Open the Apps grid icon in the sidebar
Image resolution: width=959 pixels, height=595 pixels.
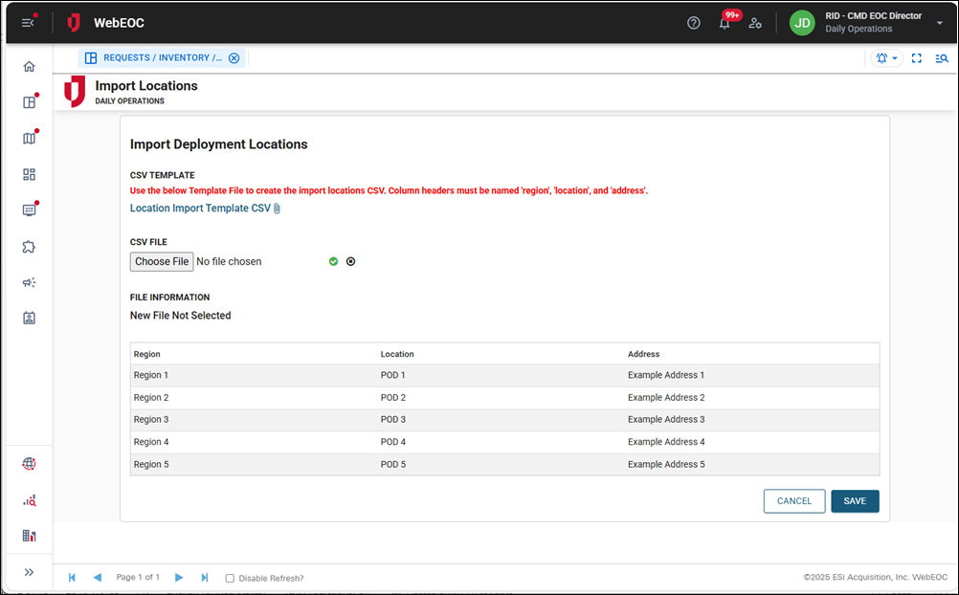29,174
